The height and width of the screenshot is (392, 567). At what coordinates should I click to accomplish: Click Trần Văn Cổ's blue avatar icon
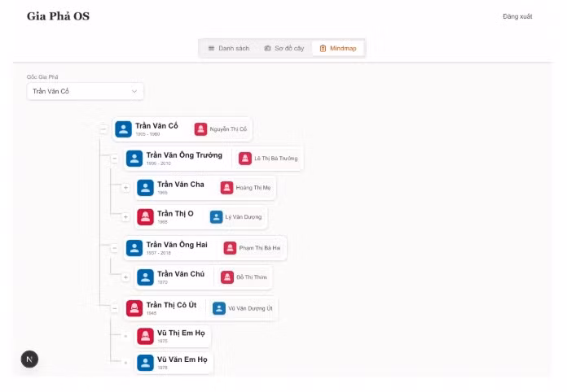click(123, 129)
